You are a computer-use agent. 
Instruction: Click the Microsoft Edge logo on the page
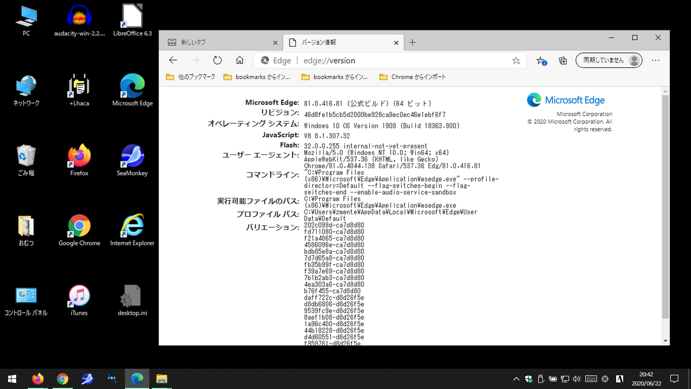click(565, 100)
